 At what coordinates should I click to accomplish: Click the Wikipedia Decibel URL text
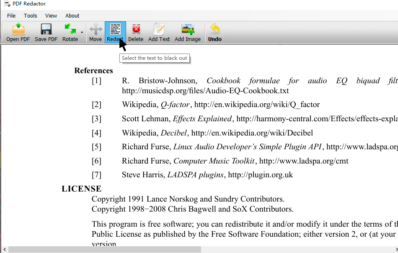pyautogui.click(x=252, y=133)
